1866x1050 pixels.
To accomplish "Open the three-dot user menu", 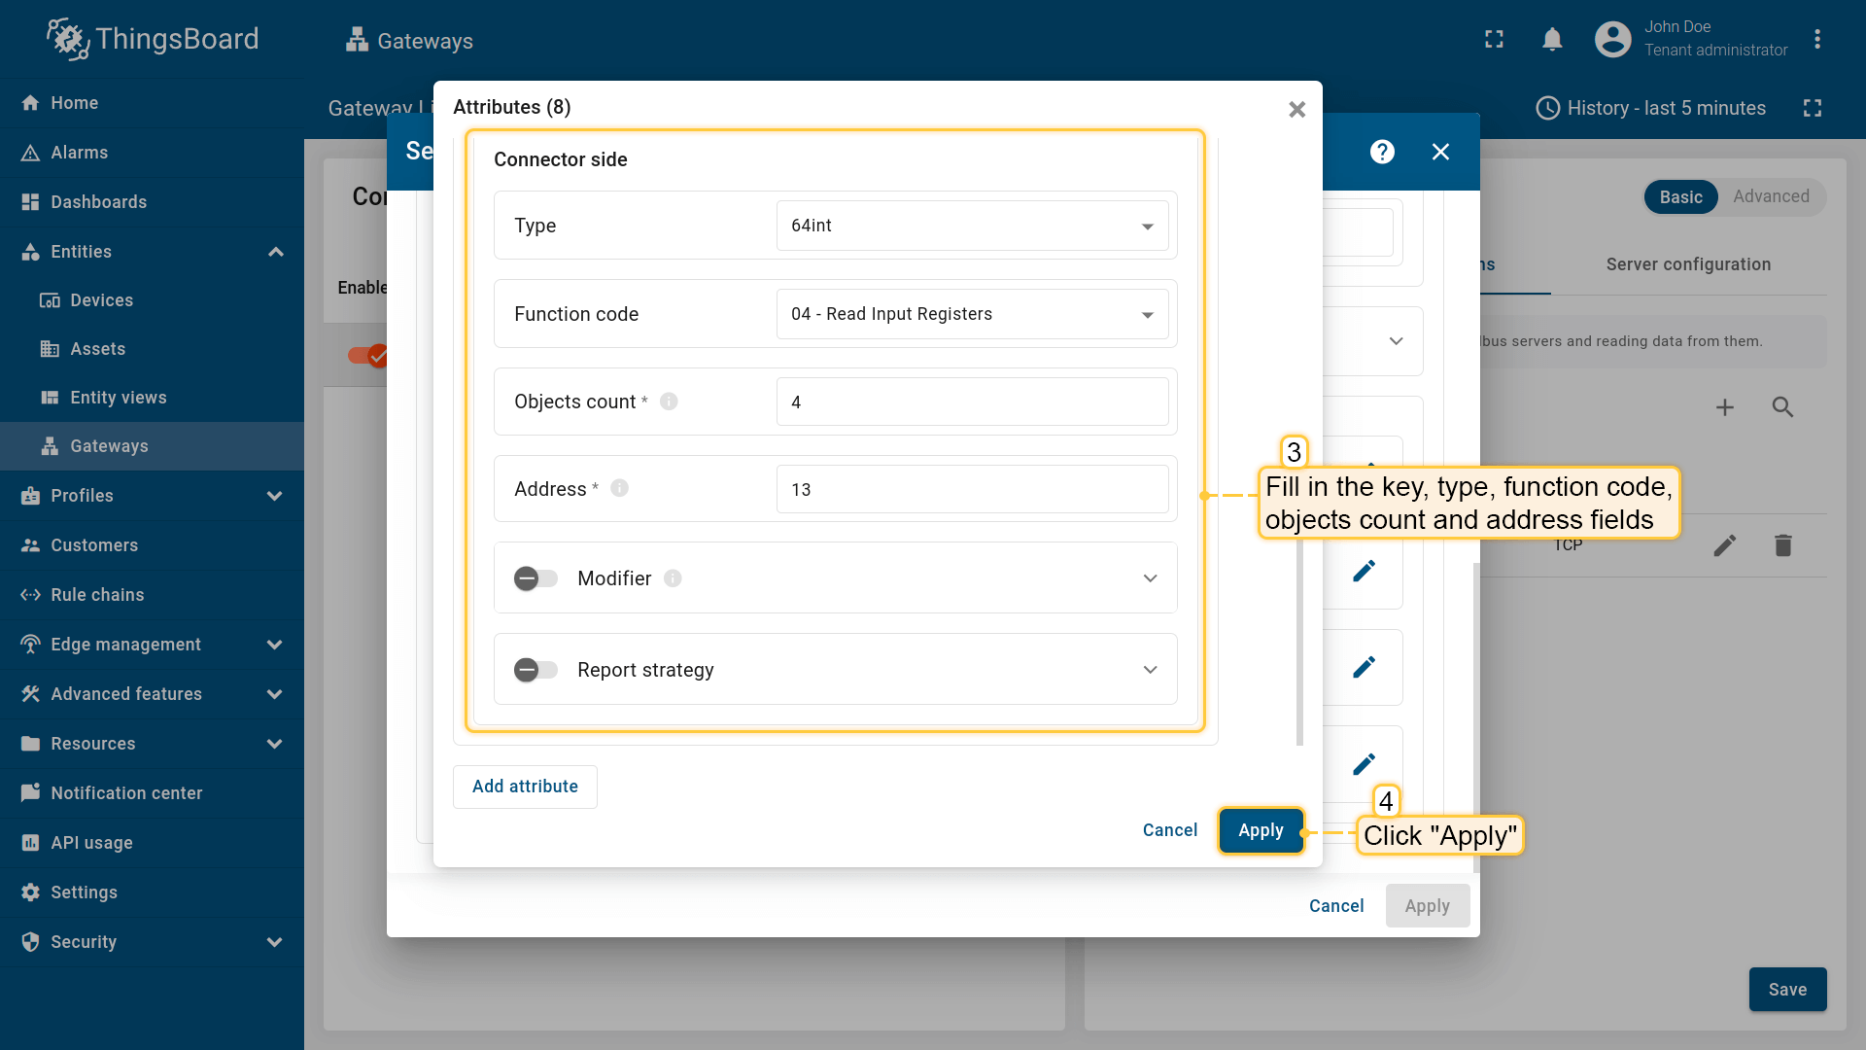I will pyautogui.click(x=1816, y=40).
